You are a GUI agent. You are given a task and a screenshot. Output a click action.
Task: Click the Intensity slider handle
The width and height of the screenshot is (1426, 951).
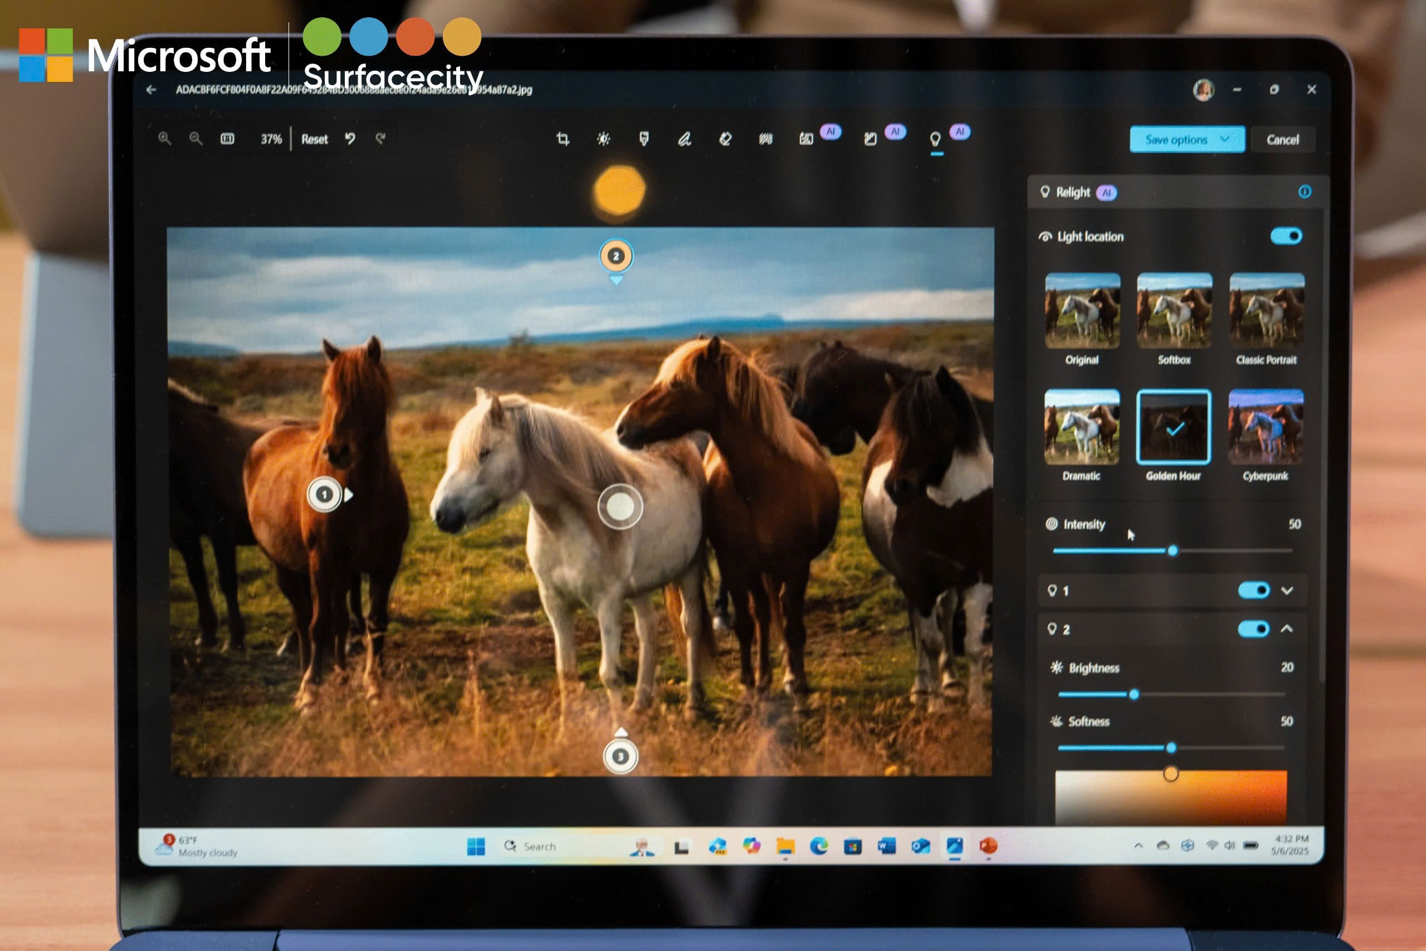[1173, 550]
